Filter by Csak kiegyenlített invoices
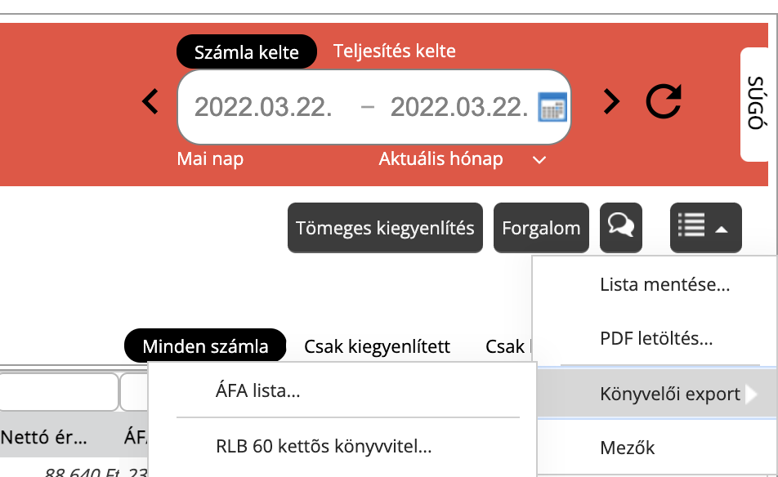 coord(377,346)
